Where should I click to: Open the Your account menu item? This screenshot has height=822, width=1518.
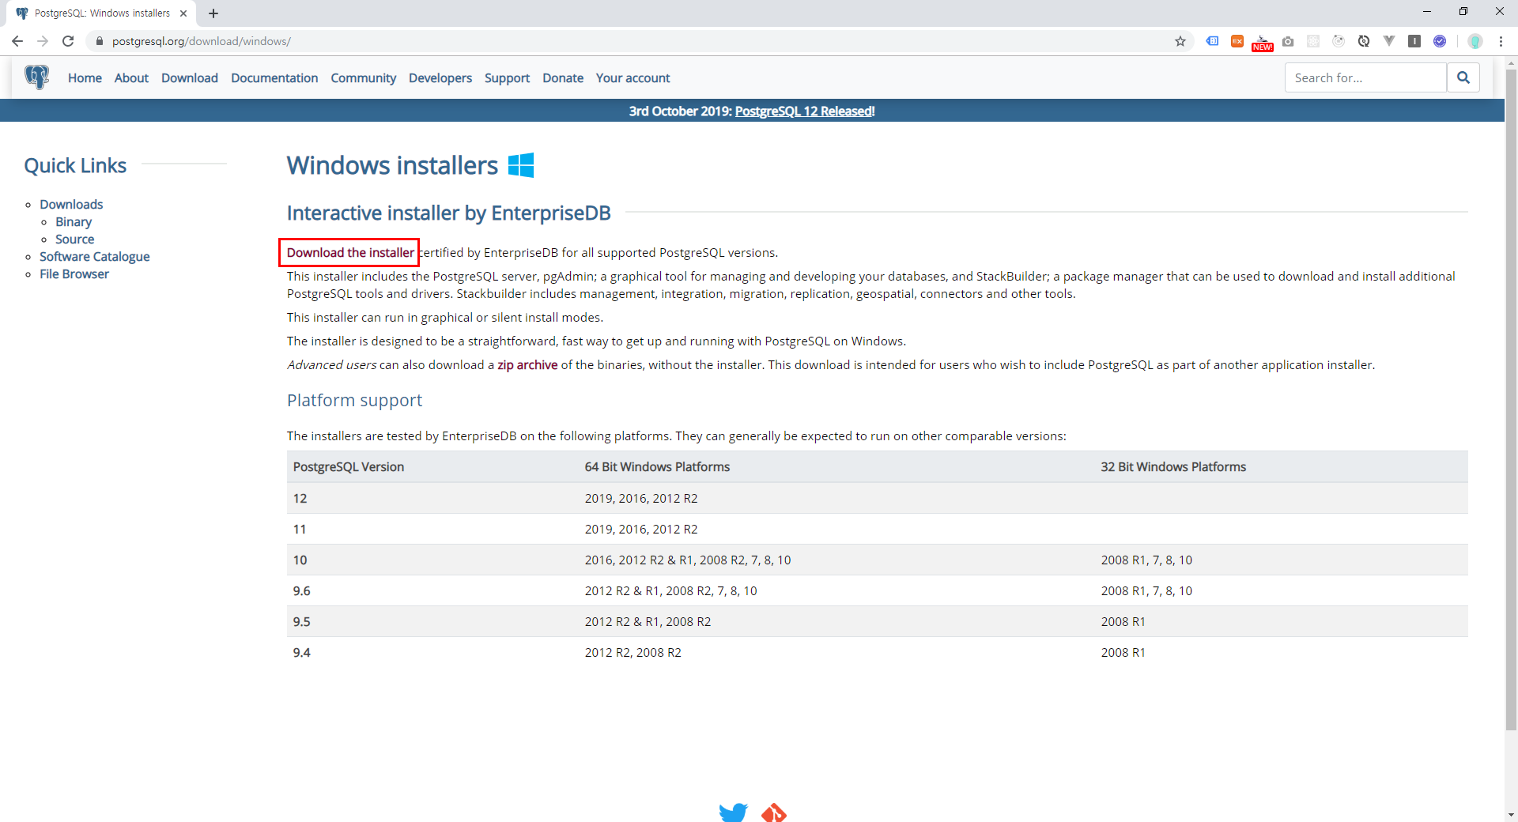click(x=632, y=77)
